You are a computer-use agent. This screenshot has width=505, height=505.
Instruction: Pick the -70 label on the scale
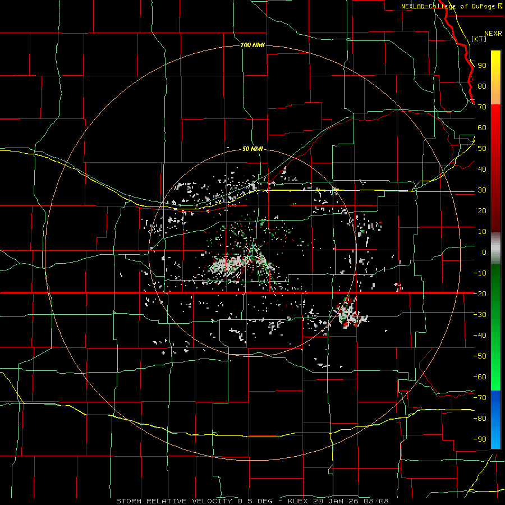click(x=480, y=397)
